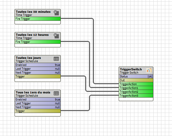This screenshot has width=172, height=136.
Task: Select TriggerAction2 slot on TriggerSwitch
Action: tap(136, 92)
